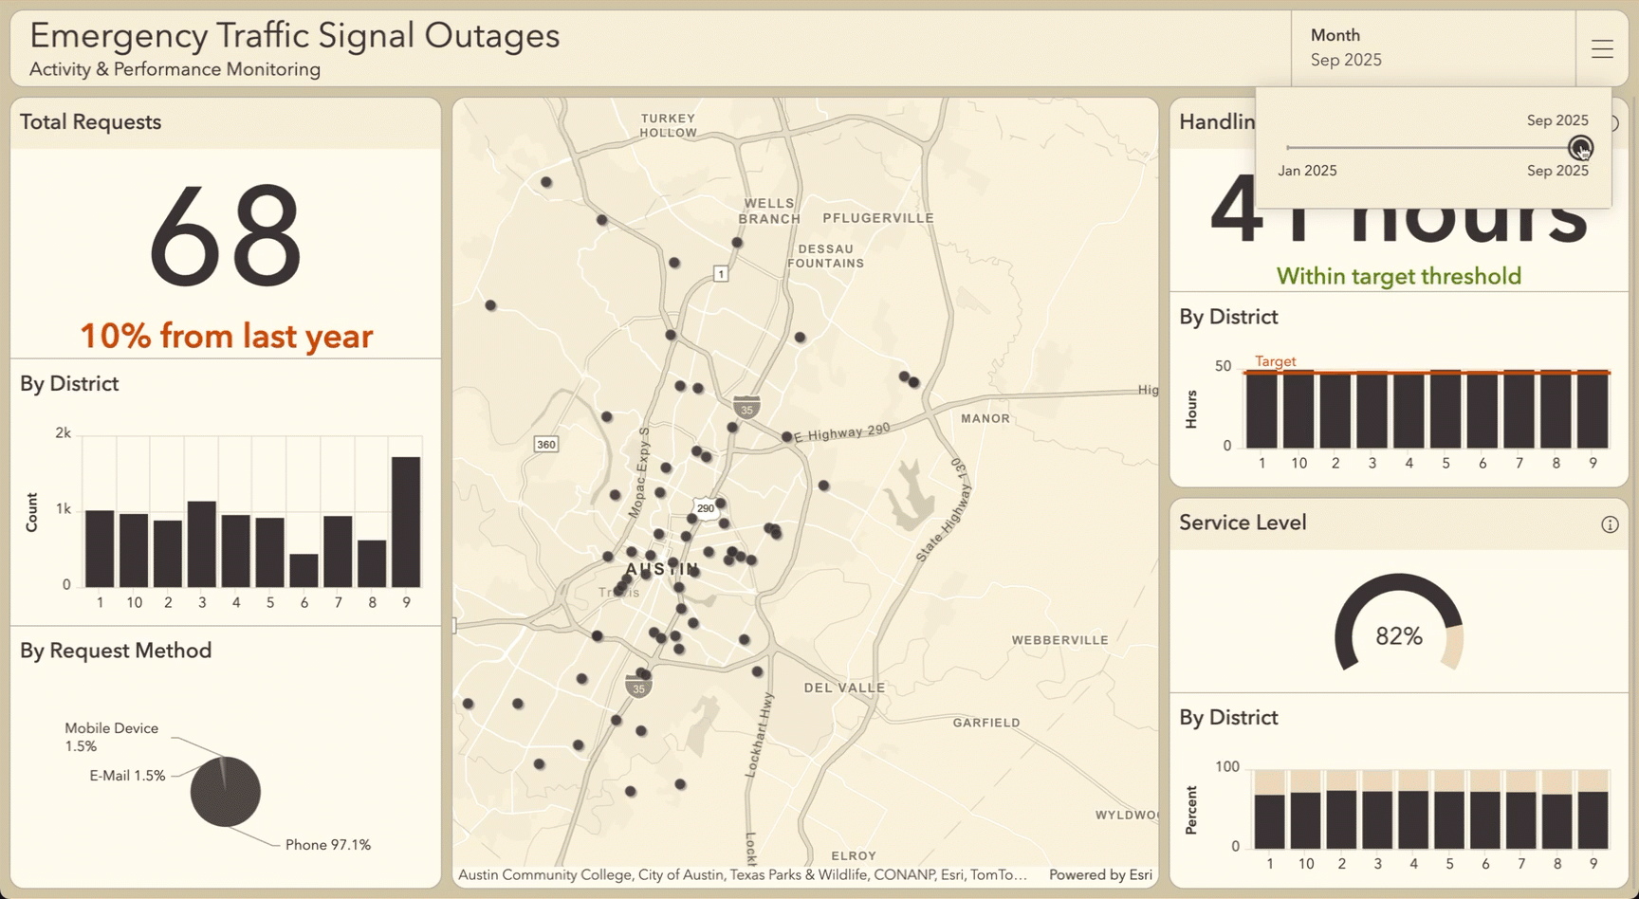Click the "10% from last year" text
This screenshot has width=1639, height=899.
point(226,336)
